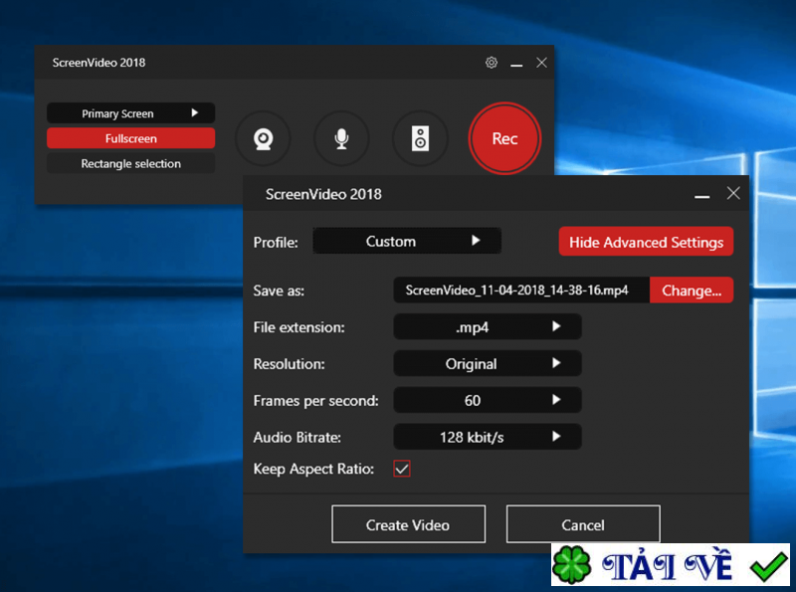Minimize the main ScreenVideo window
796x592 pixels.
[516, 63]
